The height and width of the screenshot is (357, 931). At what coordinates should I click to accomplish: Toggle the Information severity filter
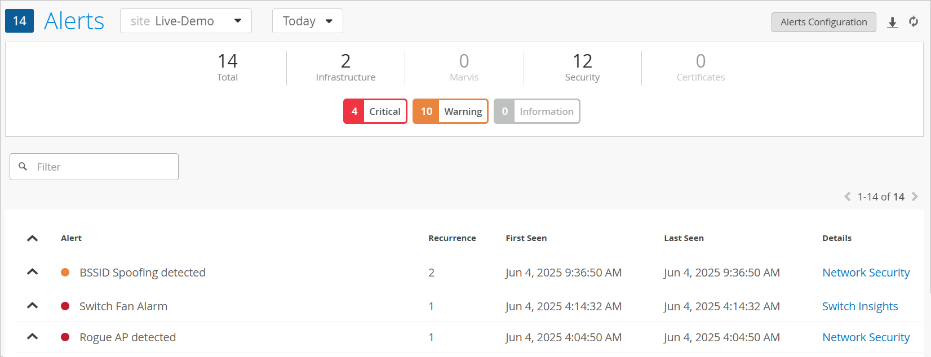pos(537,111)
